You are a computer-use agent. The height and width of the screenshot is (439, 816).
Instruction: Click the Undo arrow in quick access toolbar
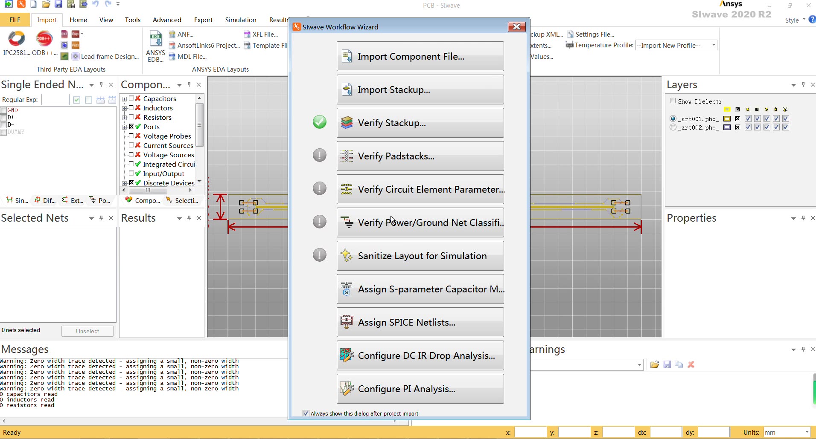96,4
